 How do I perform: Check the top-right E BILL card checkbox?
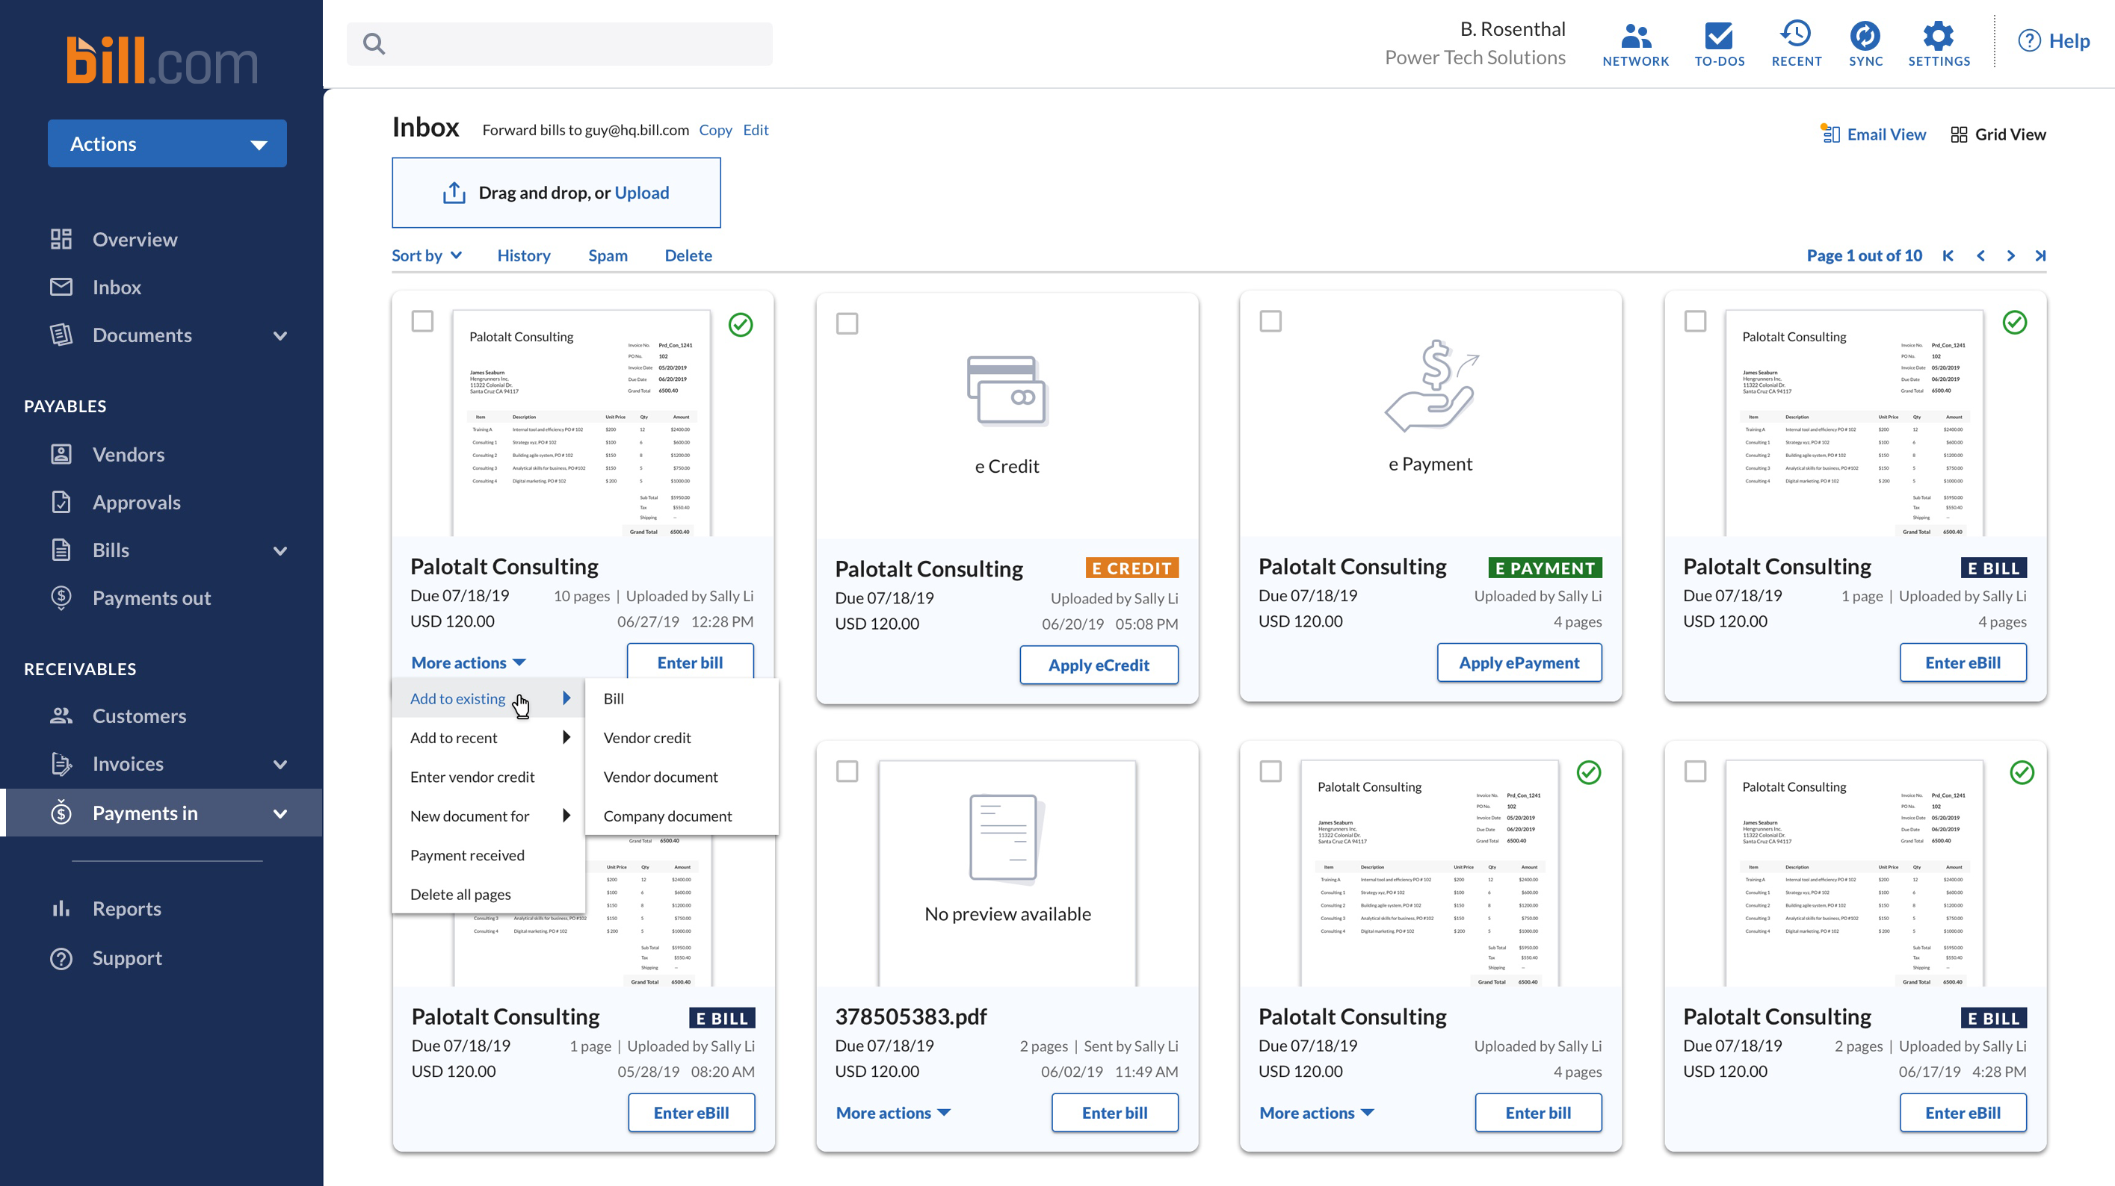tap(1695, 321)
